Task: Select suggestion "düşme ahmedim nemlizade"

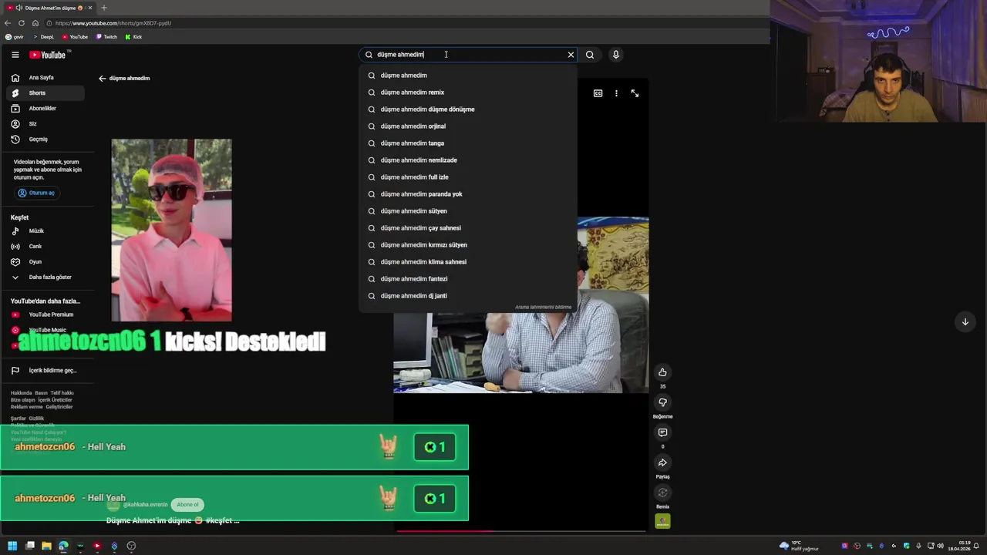Action: (468, 160)
